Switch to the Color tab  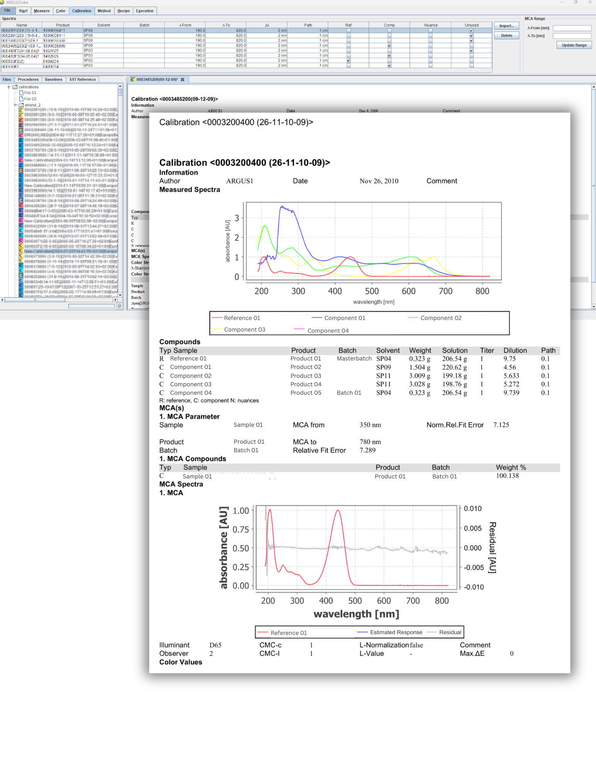point(61,11)
